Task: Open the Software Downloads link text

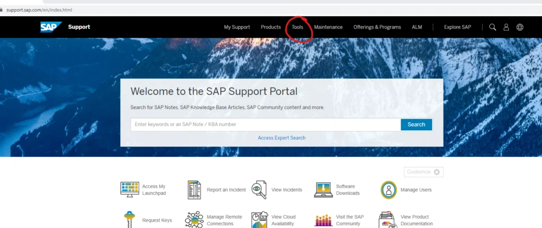Action: click(x=348, y=190)
